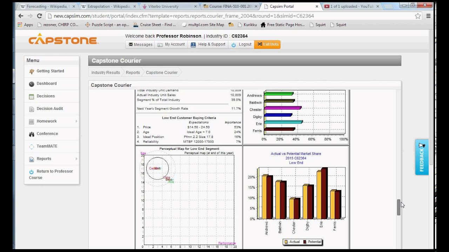This screenshot has width=449, height=252.
Task: Click the TeamMATE circle icon
Action: (32, 147)
